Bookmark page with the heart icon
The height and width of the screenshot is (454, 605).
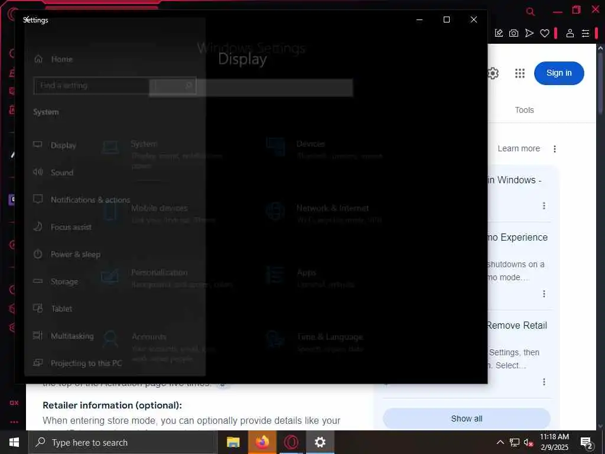544,33
